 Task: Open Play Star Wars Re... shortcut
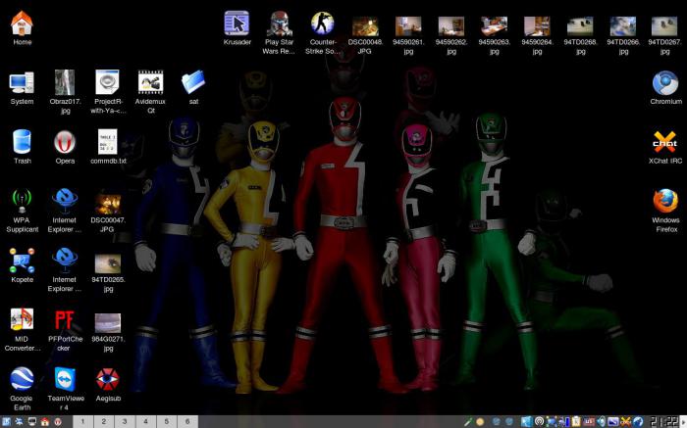pyautogui.click(x=279, y=32)
